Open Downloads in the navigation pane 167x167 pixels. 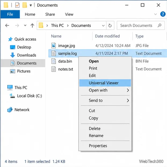click(x=27, y=55)
